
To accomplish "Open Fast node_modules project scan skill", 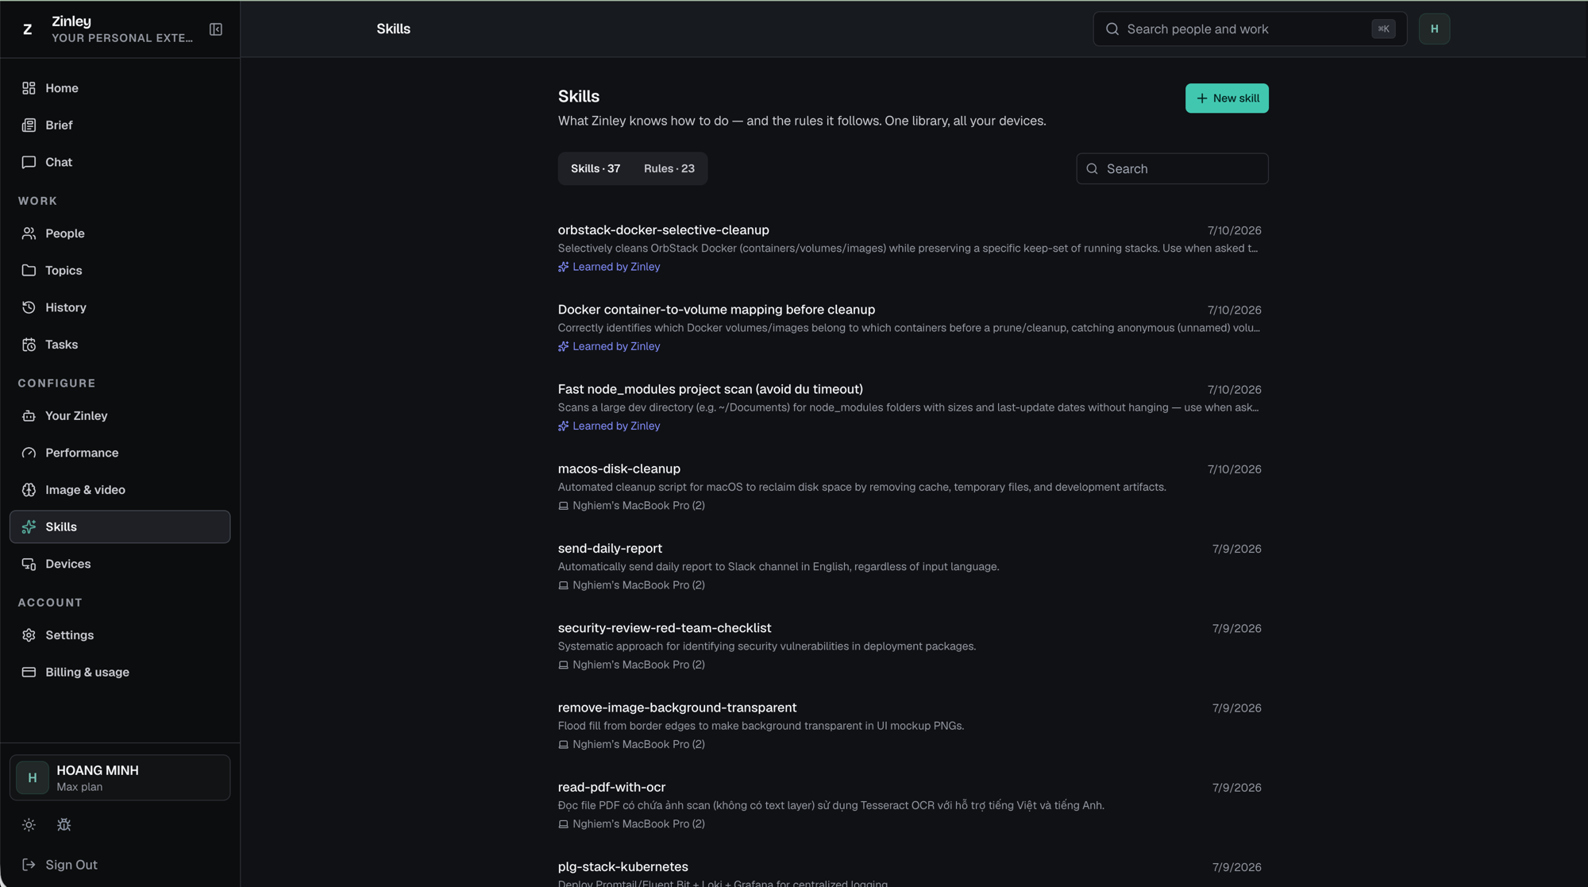I will 710,389.
